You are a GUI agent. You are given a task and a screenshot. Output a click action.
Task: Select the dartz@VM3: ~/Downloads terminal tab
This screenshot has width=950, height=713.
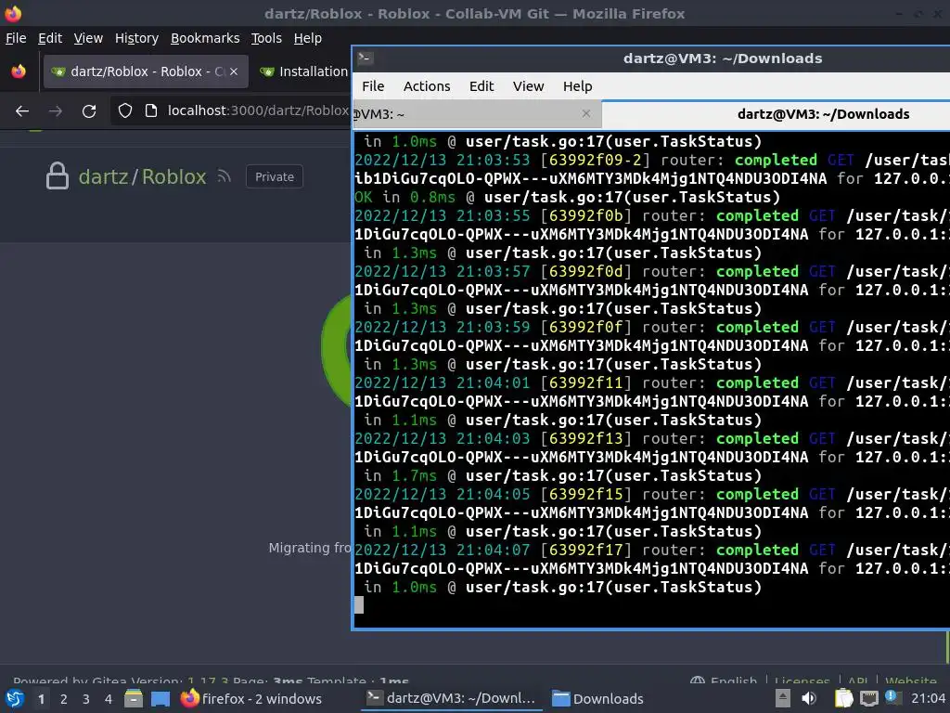pyautogui.click(x=777, y=114)
